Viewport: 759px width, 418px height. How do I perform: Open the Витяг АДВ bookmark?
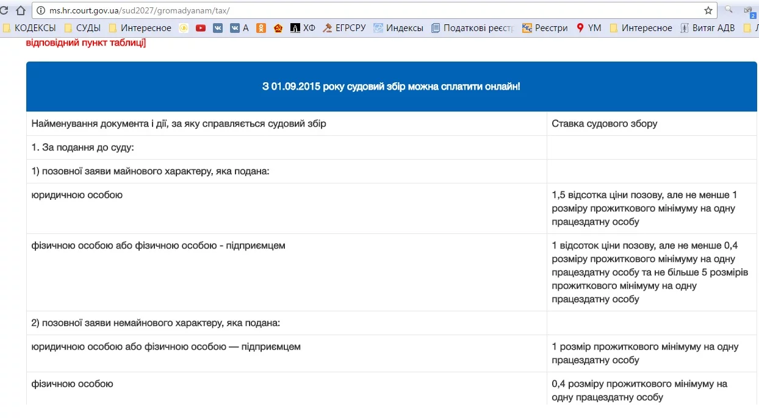(x=708, y=28)
